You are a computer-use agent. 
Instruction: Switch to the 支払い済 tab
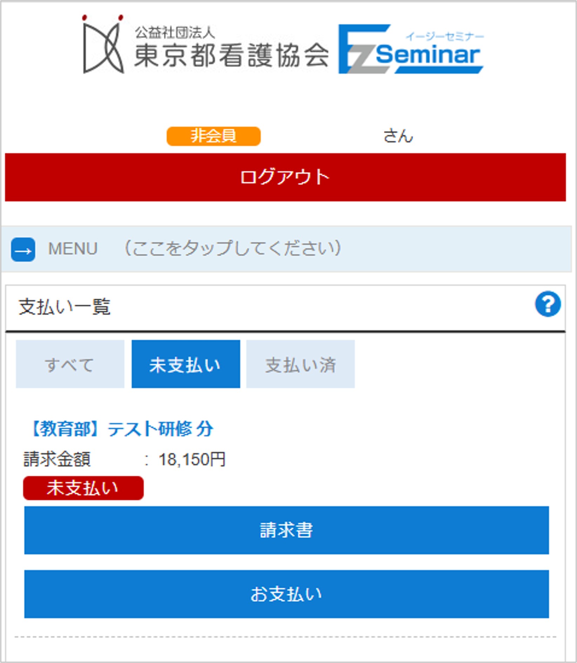click(300, 364)
